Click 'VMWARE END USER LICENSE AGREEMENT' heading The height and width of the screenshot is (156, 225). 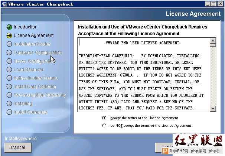[x=142, y=43]
